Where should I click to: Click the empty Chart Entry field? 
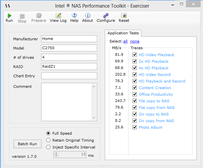tap(69, 76)
